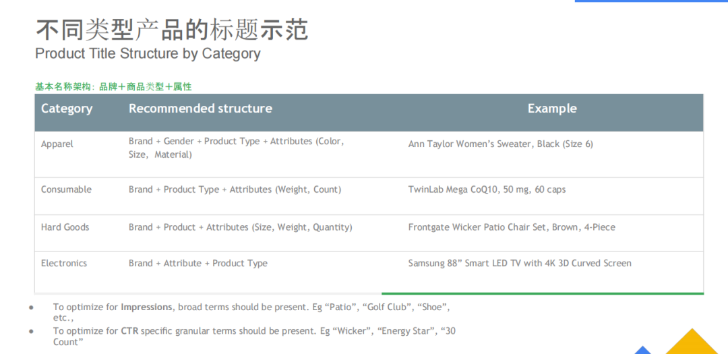Select the 'Hard Goods' category cell
This screenshot has height=354, width=728.
65,227
